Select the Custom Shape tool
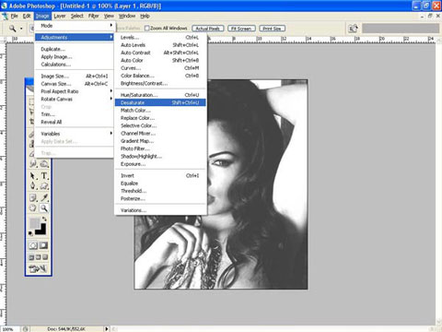This screenshot has height=332, width=442. 44,186
